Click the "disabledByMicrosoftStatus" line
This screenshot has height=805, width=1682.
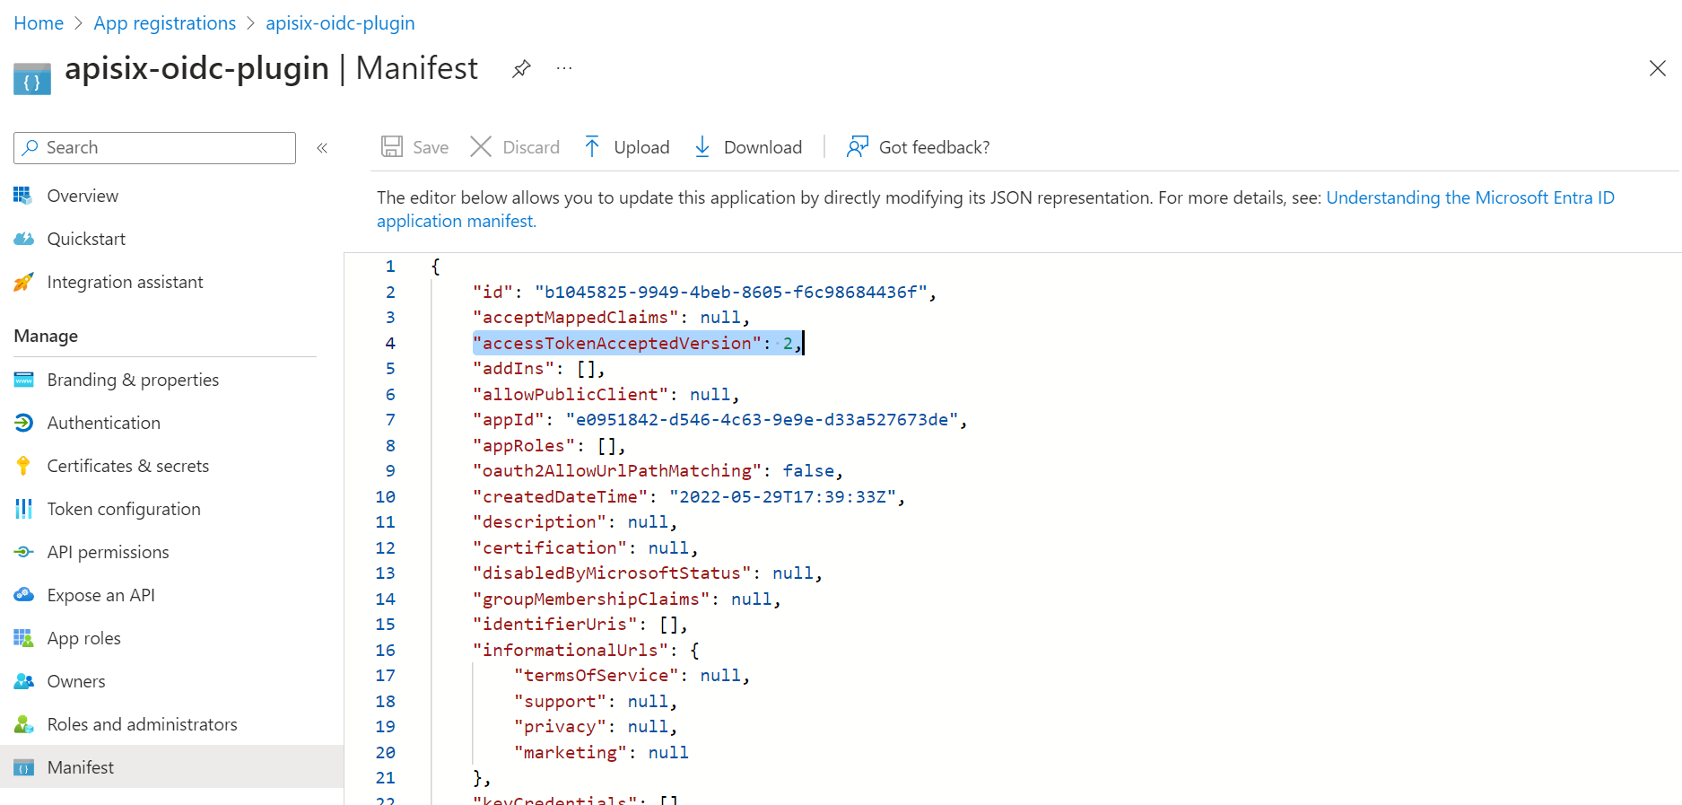tap(648, 573)
